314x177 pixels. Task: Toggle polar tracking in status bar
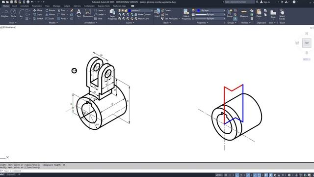tap(241, 175)
